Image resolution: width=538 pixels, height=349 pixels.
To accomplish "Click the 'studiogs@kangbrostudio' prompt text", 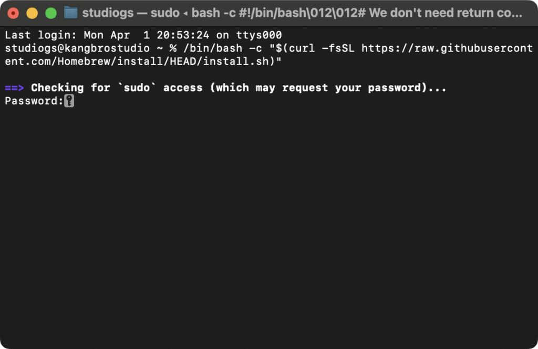I will [x=77, y=48].
